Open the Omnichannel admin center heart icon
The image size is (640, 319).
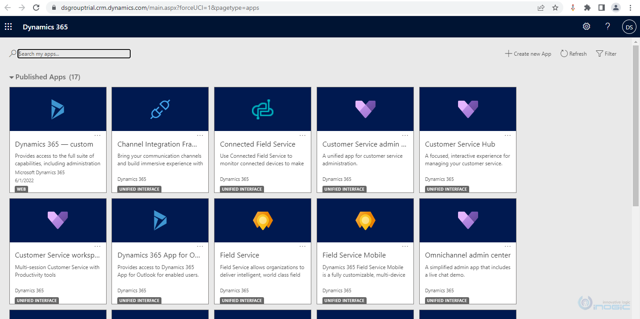click(468, 220)
